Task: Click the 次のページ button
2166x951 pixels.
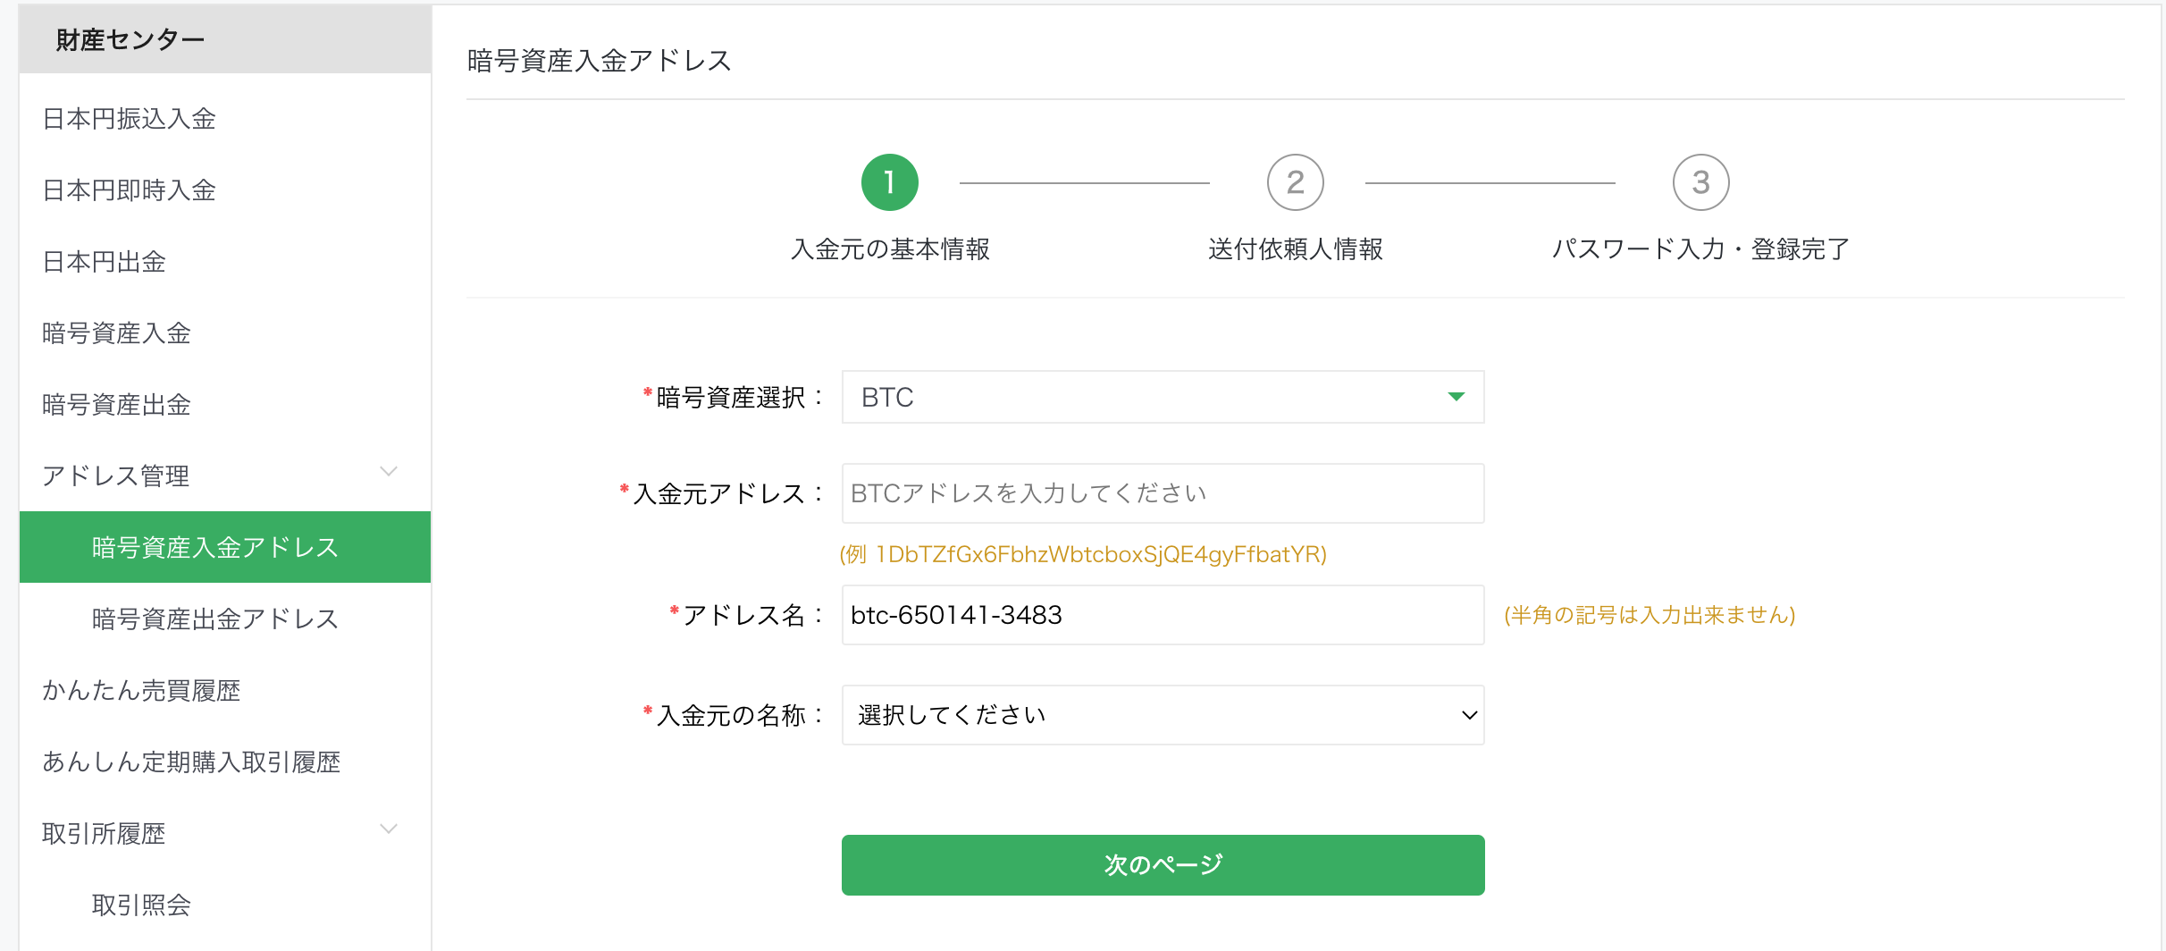Action: pos(1163,865)
